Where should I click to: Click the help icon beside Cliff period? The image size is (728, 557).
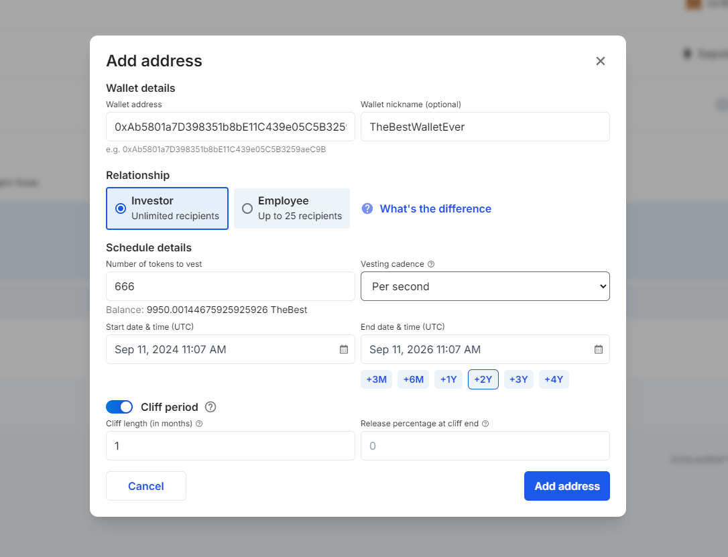tap(210, 407)
